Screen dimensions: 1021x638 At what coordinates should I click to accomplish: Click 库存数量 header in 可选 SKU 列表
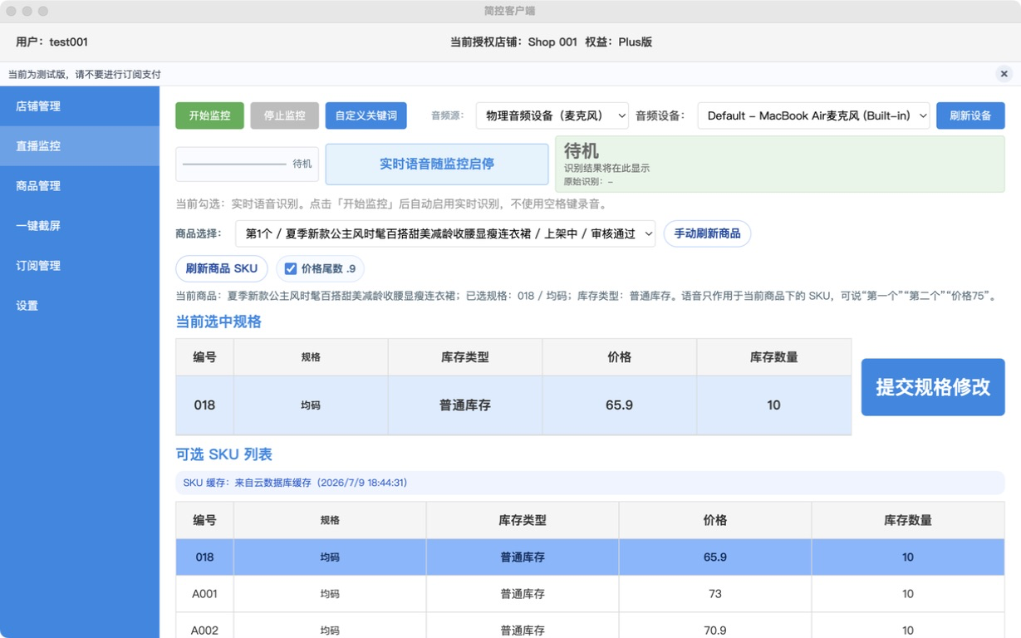[907, 520]
